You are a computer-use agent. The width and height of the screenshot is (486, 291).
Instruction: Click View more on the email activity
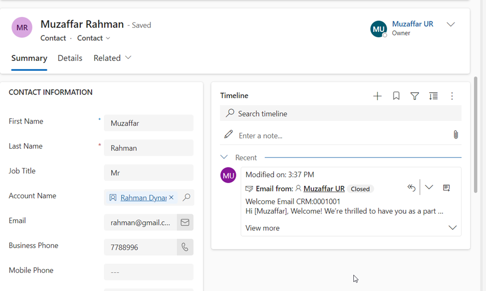click(263, 228)
